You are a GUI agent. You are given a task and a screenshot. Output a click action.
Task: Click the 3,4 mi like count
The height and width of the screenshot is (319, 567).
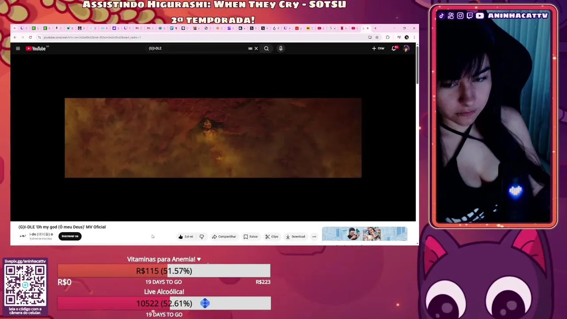(x=189, y=237)
